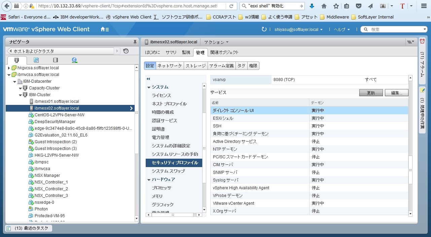Select the NTP デーモン service row
Viewport: 431px width, 237px height.
coord(309,149)
